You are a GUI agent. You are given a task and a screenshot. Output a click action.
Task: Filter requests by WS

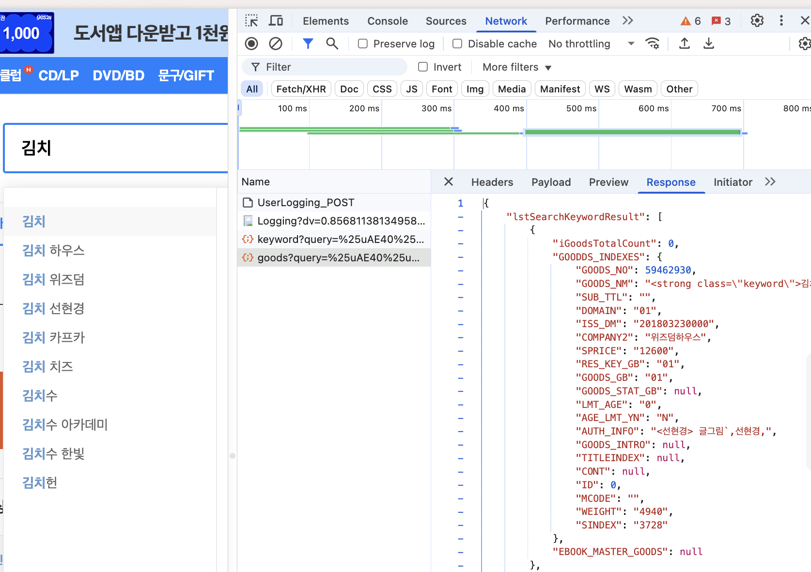pos(602,89)
